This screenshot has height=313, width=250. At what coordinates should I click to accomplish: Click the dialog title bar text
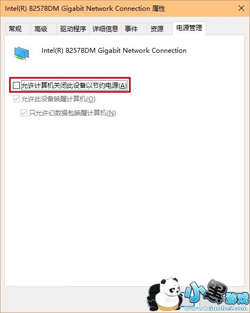click(x=85, y=9)
